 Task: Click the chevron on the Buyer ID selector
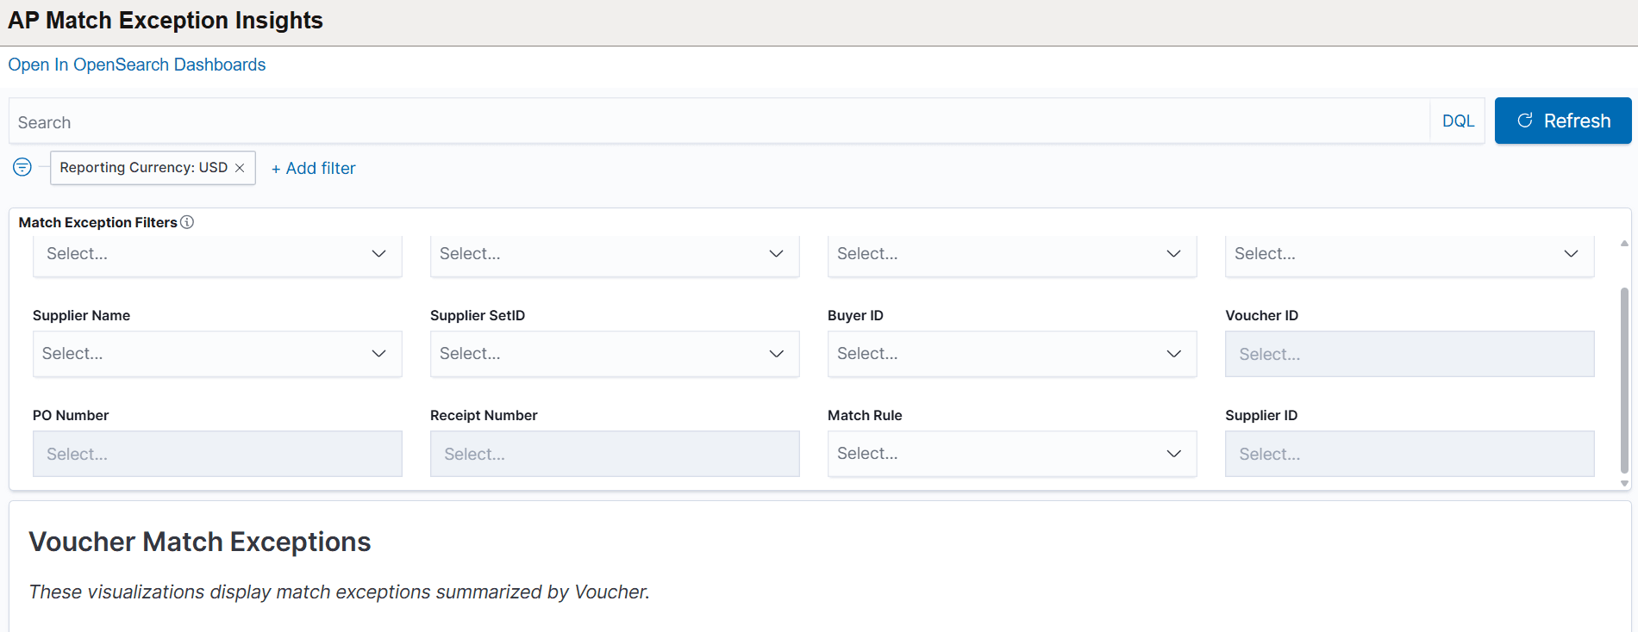(x=1173, y=353)
